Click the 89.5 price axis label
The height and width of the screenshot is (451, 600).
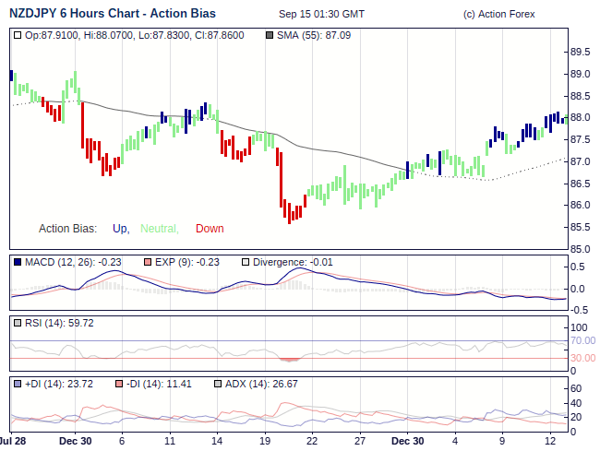(x=581, y=52)
